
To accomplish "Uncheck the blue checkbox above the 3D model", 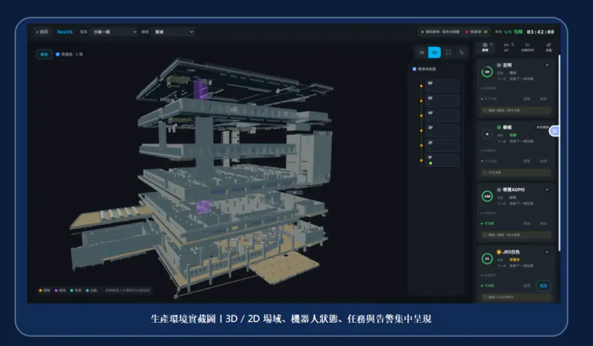I will (58, 54).
